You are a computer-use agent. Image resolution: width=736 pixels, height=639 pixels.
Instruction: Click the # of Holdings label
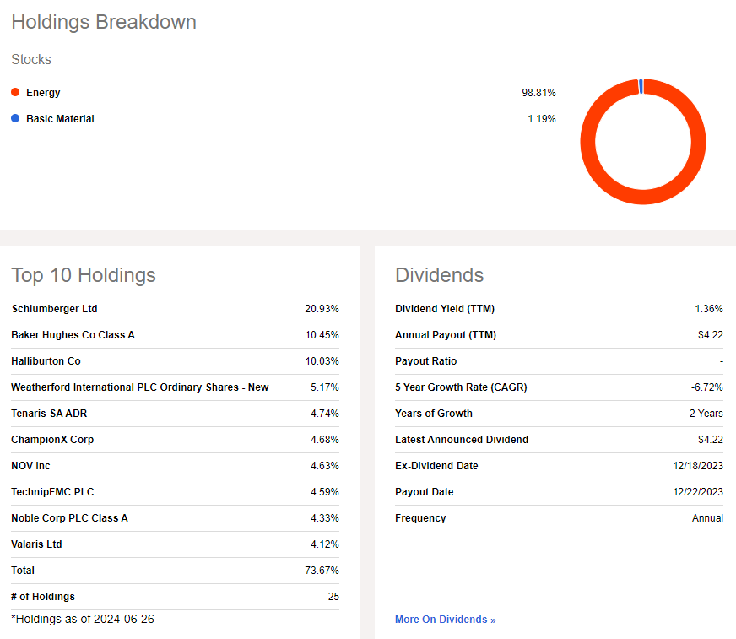tap(43, 596)
